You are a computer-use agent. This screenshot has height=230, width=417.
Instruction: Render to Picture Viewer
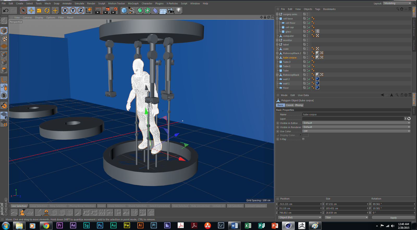pyautogui.click(x=106, y=10)
